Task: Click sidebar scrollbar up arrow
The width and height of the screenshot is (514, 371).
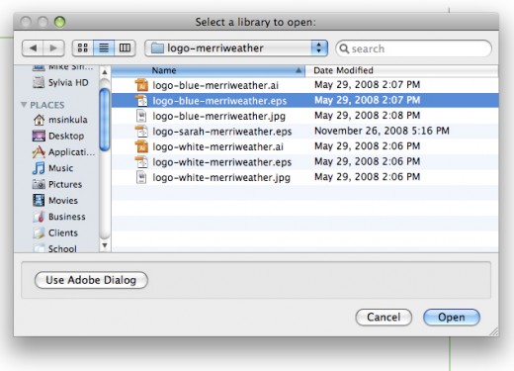Action: click(x=105, y=72)
